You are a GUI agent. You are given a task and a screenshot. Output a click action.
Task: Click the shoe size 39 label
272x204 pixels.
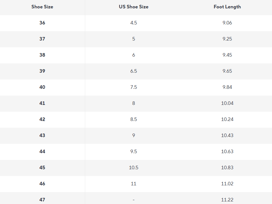[x=42, y=71]
